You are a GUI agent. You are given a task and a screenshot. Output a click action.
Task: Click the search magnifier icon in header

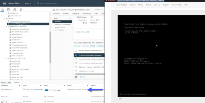tap(38, 3)
